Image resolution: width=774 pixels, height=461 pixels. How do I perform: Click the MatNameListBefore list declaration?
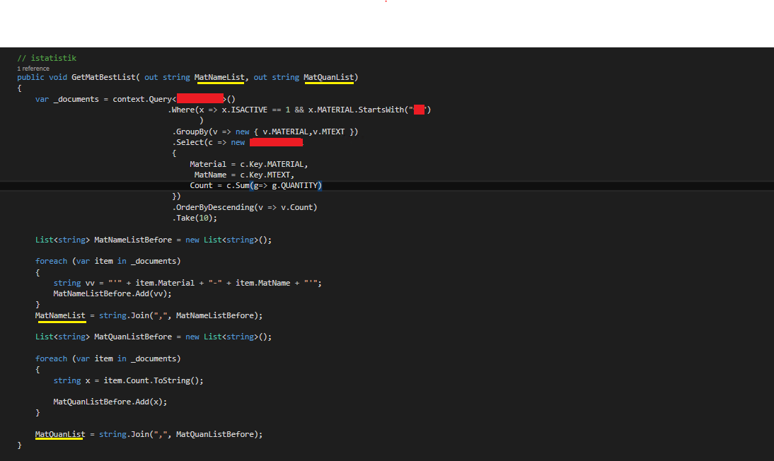click(132, 240)
